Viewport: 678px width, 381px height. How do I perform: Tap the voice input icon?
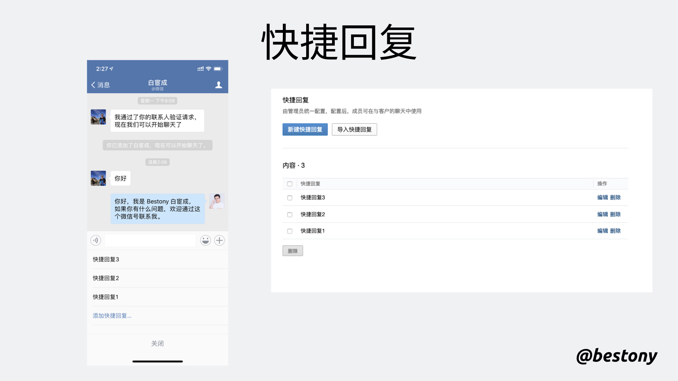click(x=96, y=240)
